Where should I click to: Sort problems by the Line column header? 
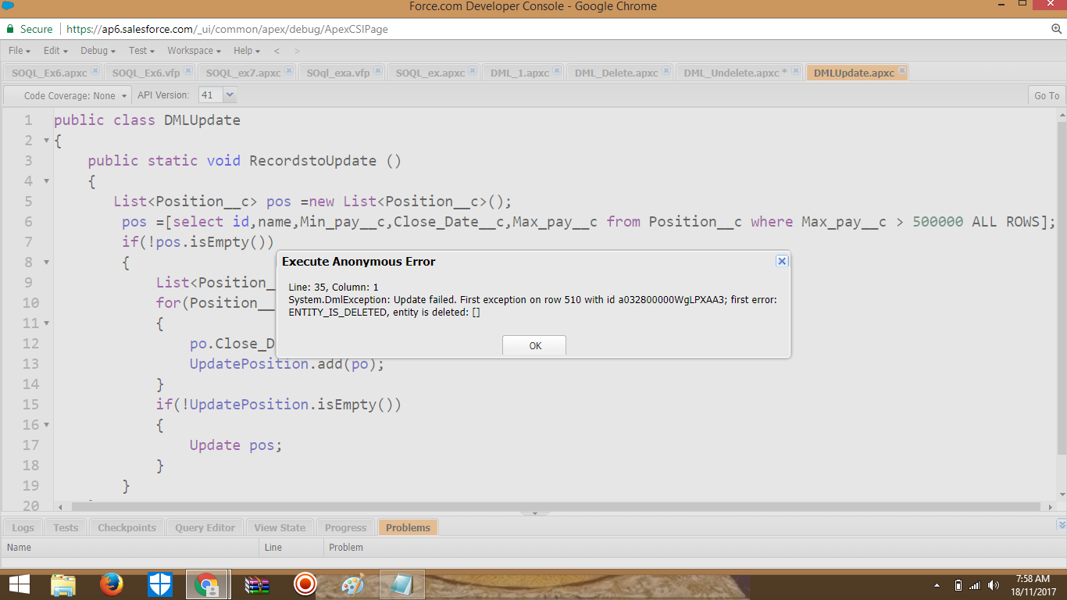[x=291, y=547]
